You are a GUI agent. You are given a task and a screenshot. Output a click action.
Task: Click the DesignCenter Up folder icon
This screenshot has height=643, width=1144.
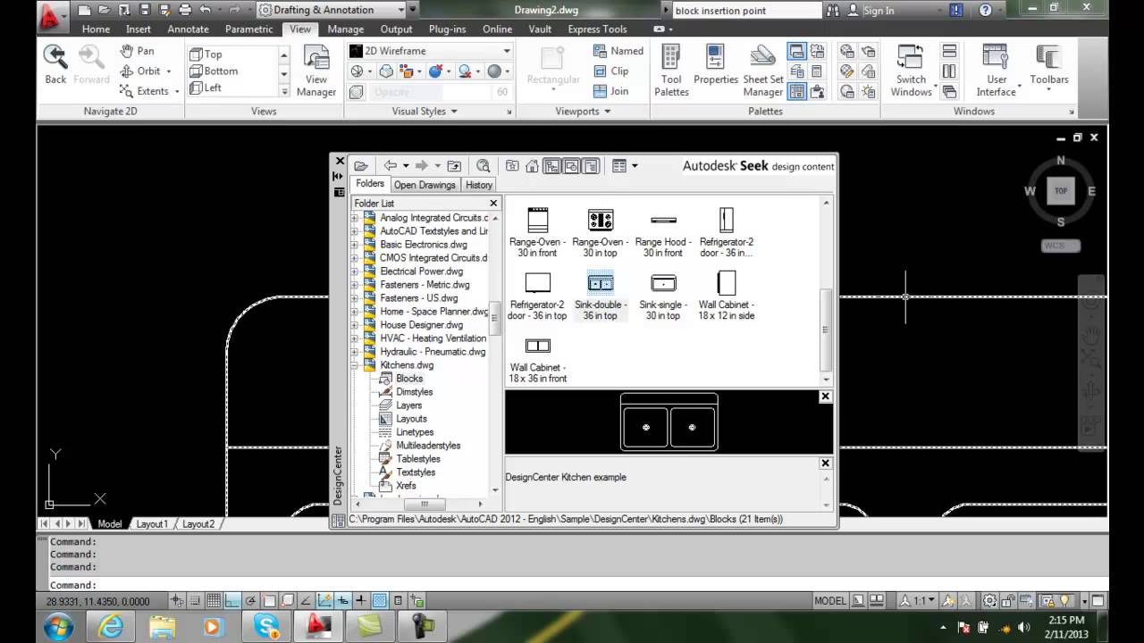[x=454, y=166]
